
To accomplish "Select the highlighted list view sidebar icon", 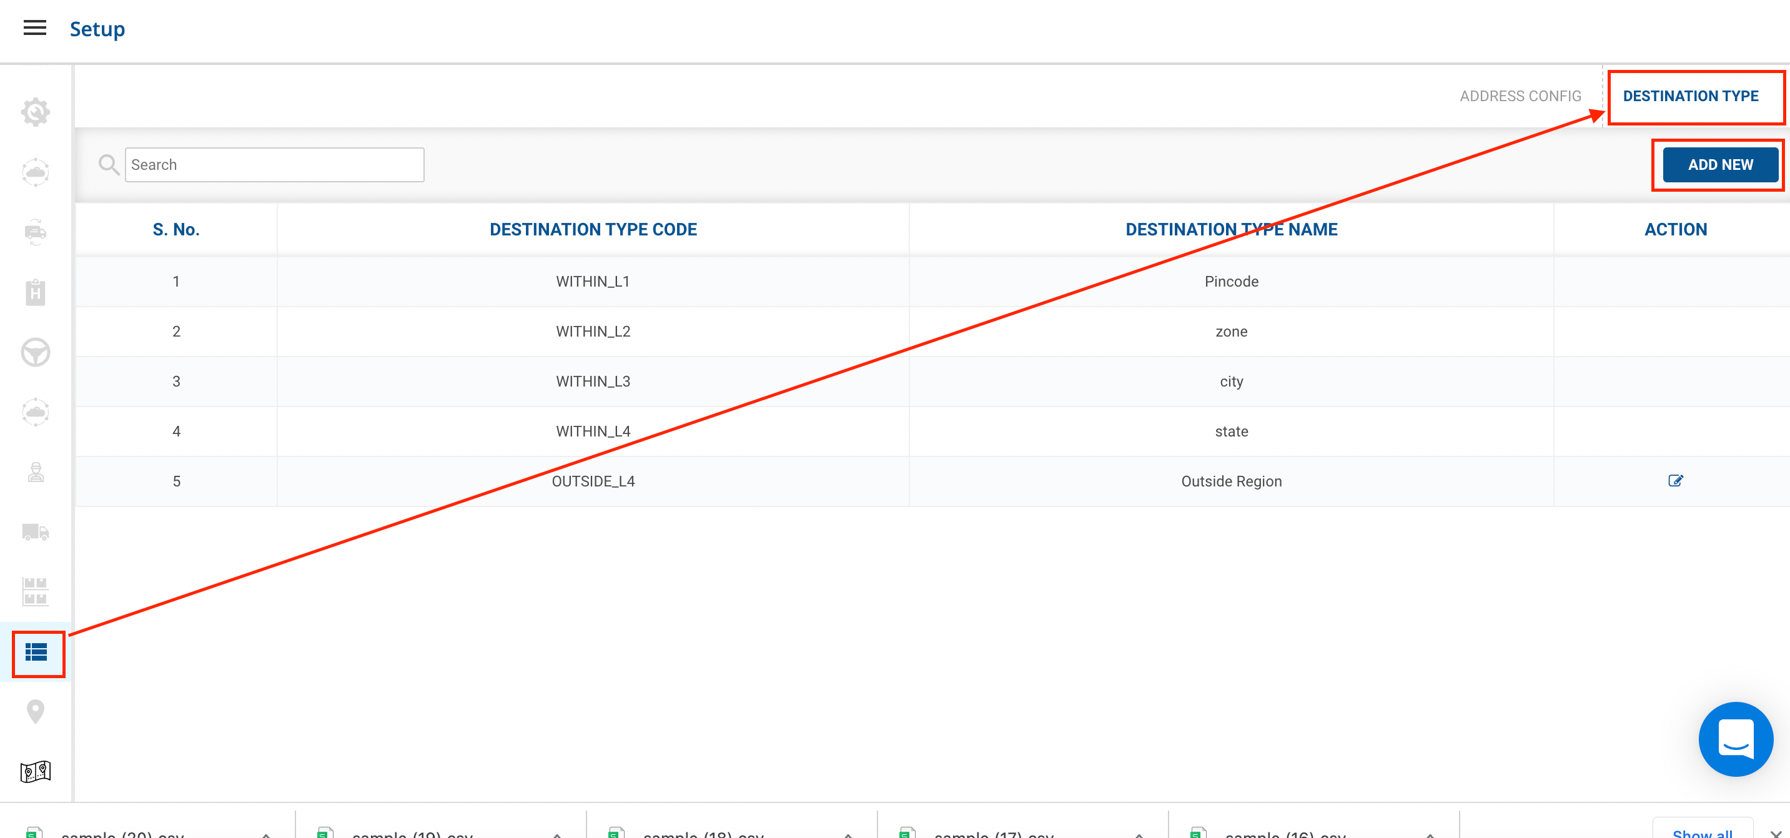I will [36, 653].
